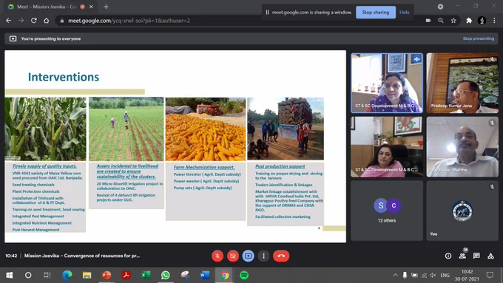Click the Stop sharing button
The height and width of the screenshot is (283, 503).
coord(376,12)
